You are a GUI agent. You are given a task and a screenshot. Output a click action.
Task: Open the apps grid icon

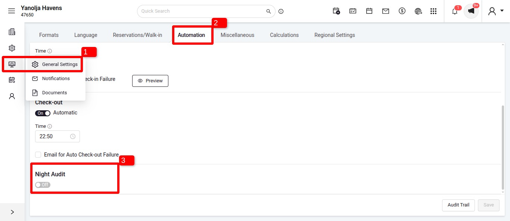click(433, 11)
